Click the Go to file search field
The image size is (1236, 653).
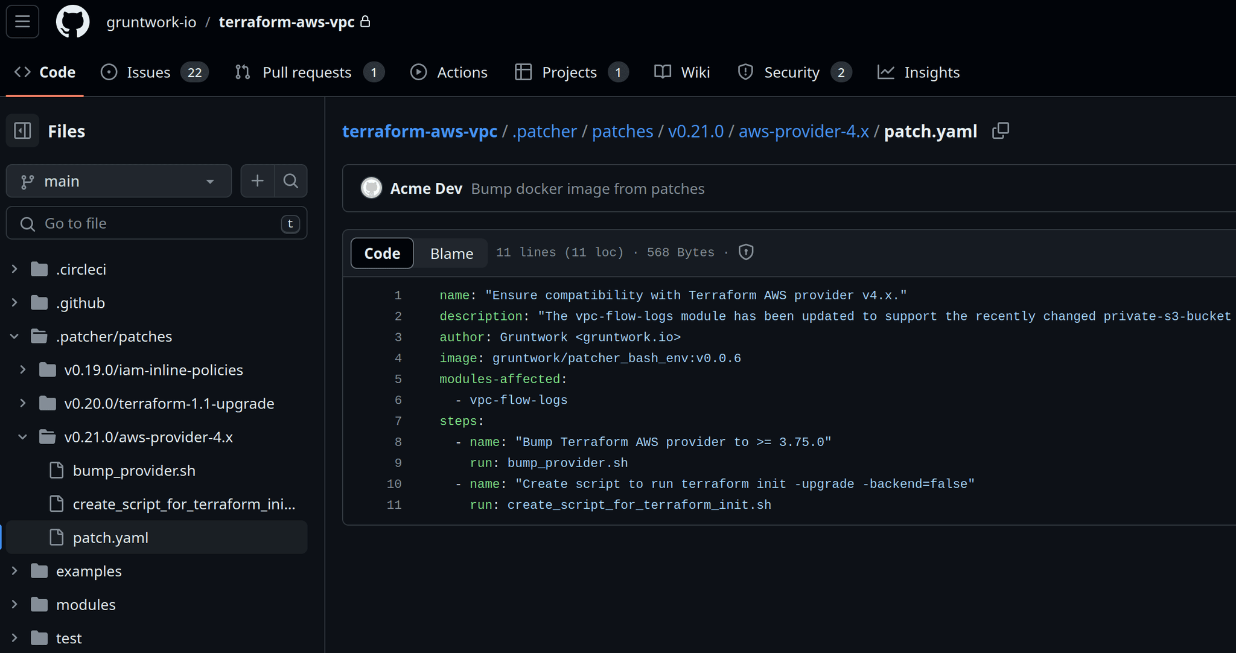[x=157, y=223]
